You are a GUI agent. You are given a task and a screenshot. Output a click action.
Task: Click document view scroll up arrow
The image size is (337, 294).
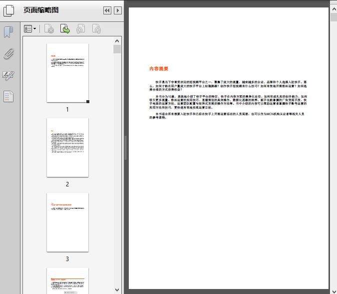coord(334,9)
